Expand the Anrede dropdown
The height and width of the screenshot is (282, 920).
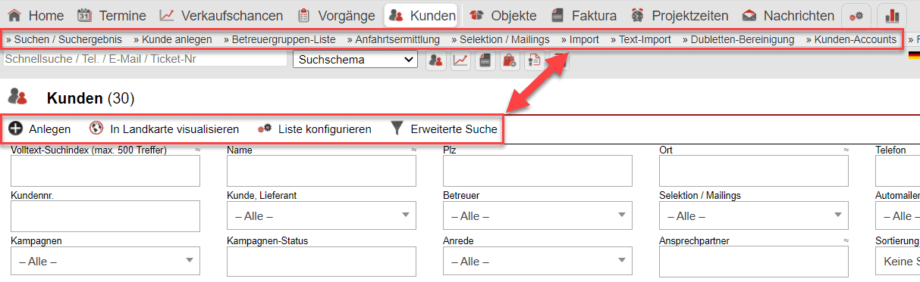538,262
